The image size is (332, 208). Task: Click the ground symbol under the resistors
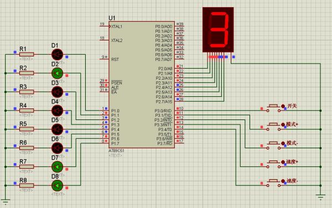(x=6, y=201)
